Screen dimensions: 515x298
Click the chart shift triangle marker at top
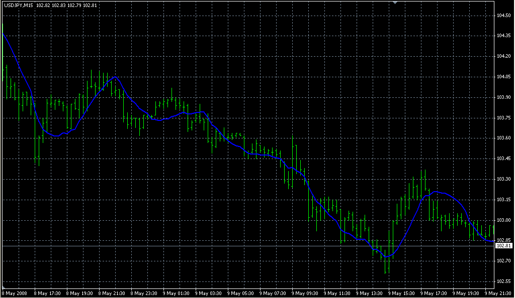(396, 3)
